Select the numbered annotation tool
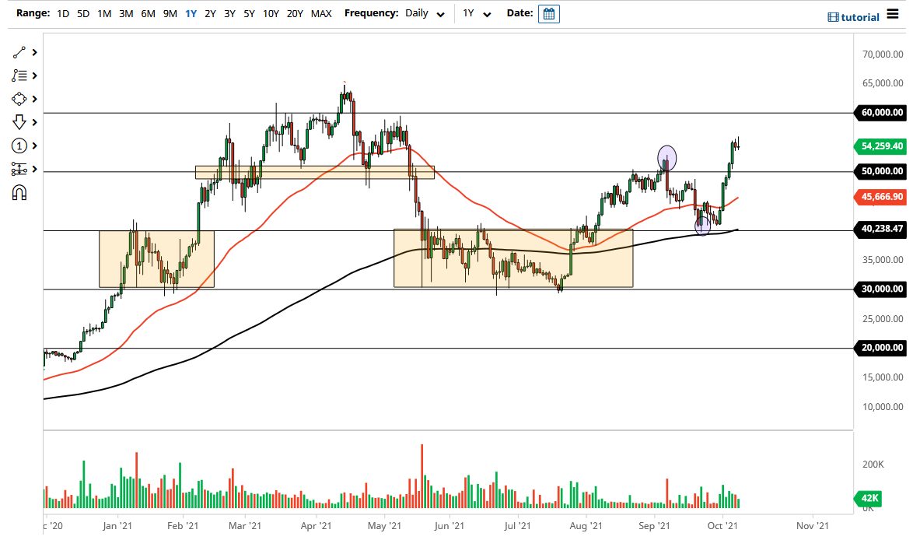 click(x=19, y=146)
